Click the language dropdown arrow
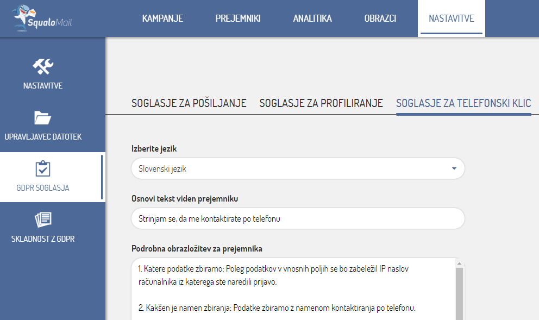This screenshot has height=320, width=539. tap(454, 169)
